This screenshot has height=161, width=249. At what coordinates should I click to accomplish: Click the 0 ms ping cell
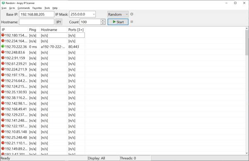click(33, 46)
